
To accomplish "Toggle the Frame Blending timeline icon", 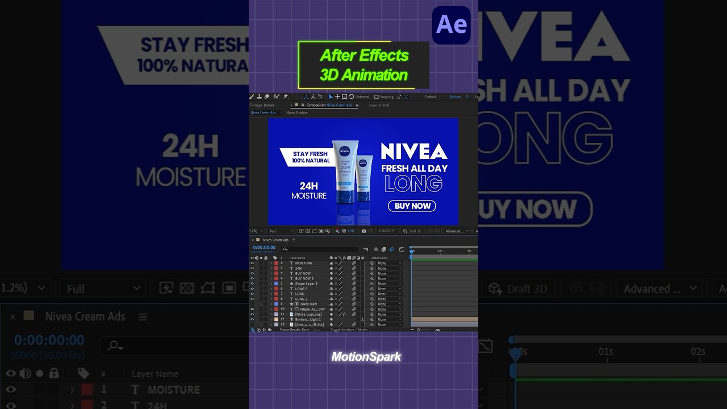I will pos(383,249).
